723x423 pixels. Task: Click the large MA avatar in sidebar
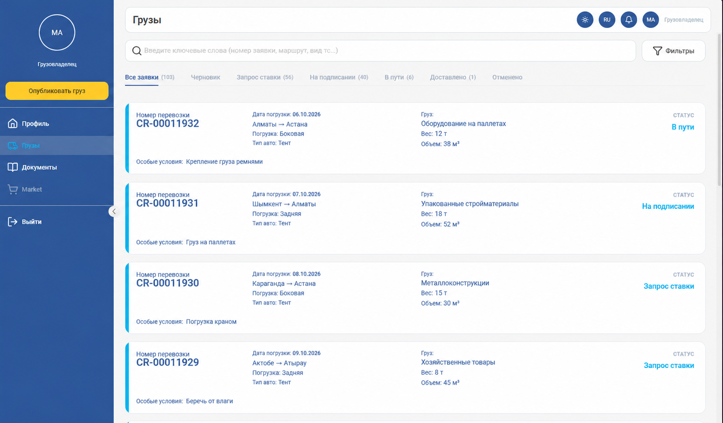[x=57, y=33]
